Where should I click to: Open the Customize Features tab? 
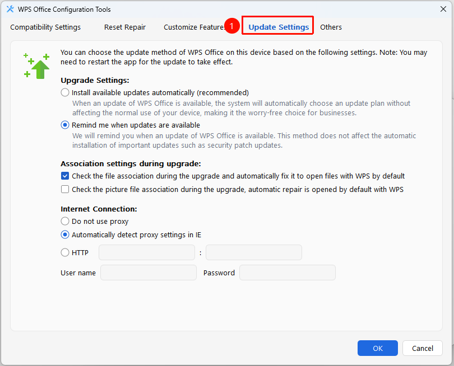(x=194, y=27)
